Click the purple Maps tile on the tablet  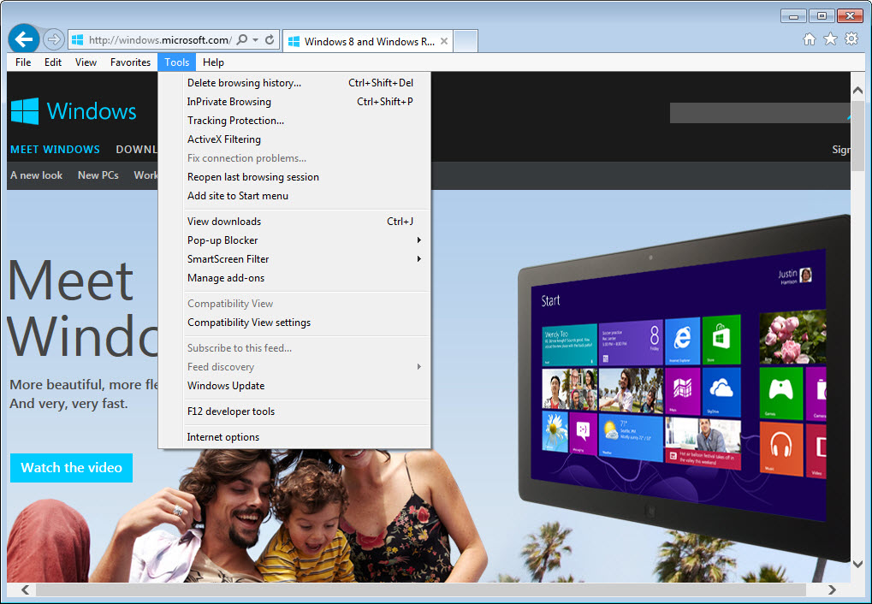(x=682, y=391)
